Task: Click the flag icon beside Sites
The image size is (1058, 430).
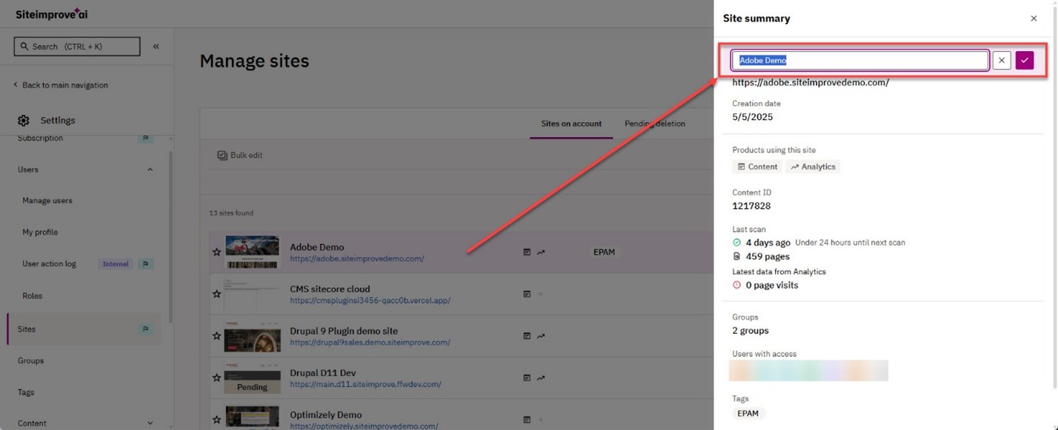Action: (146, 329)
